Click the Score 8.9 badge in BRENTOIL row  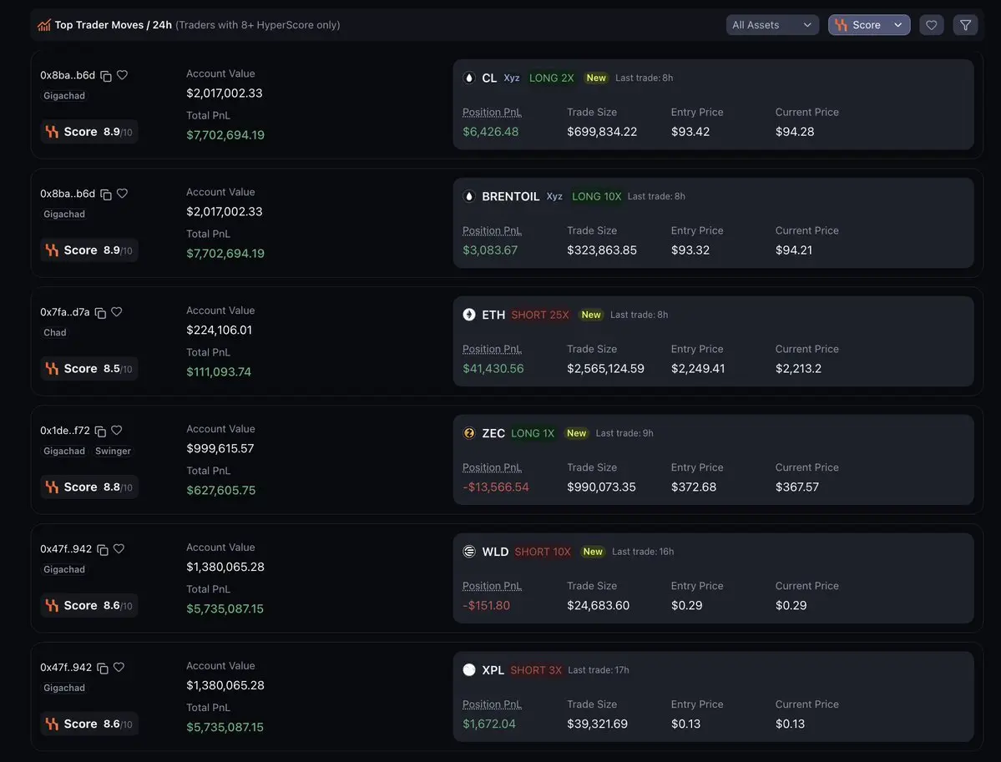tap(88, 250)
